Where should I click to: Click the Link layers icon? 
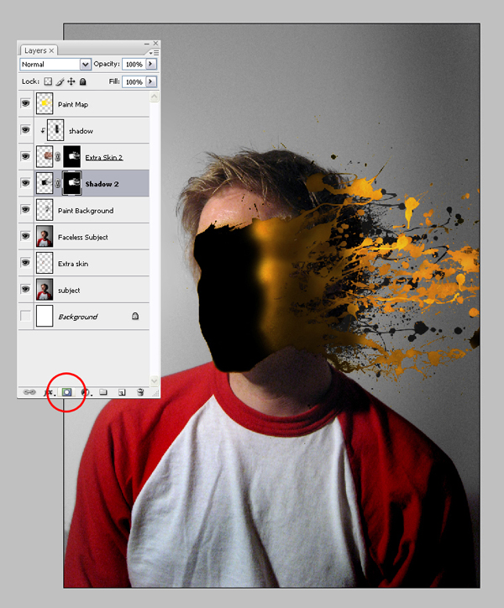pos(29,392)
